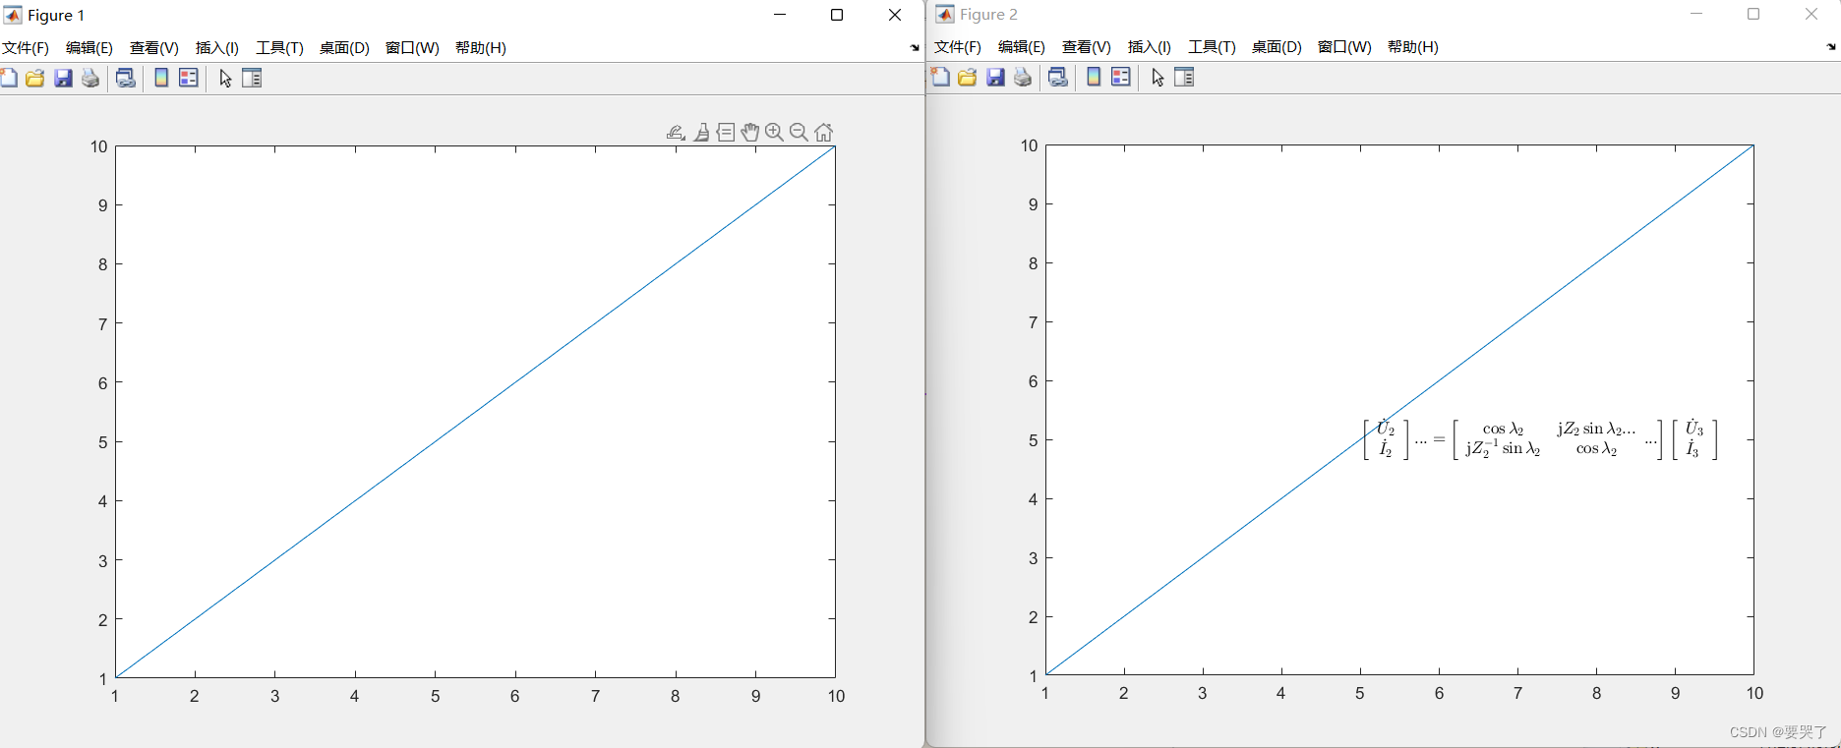This screenshot has width=1841, height=748.
Task: Minimize the Figure 2 window
Action: [x=1696, y=14]
